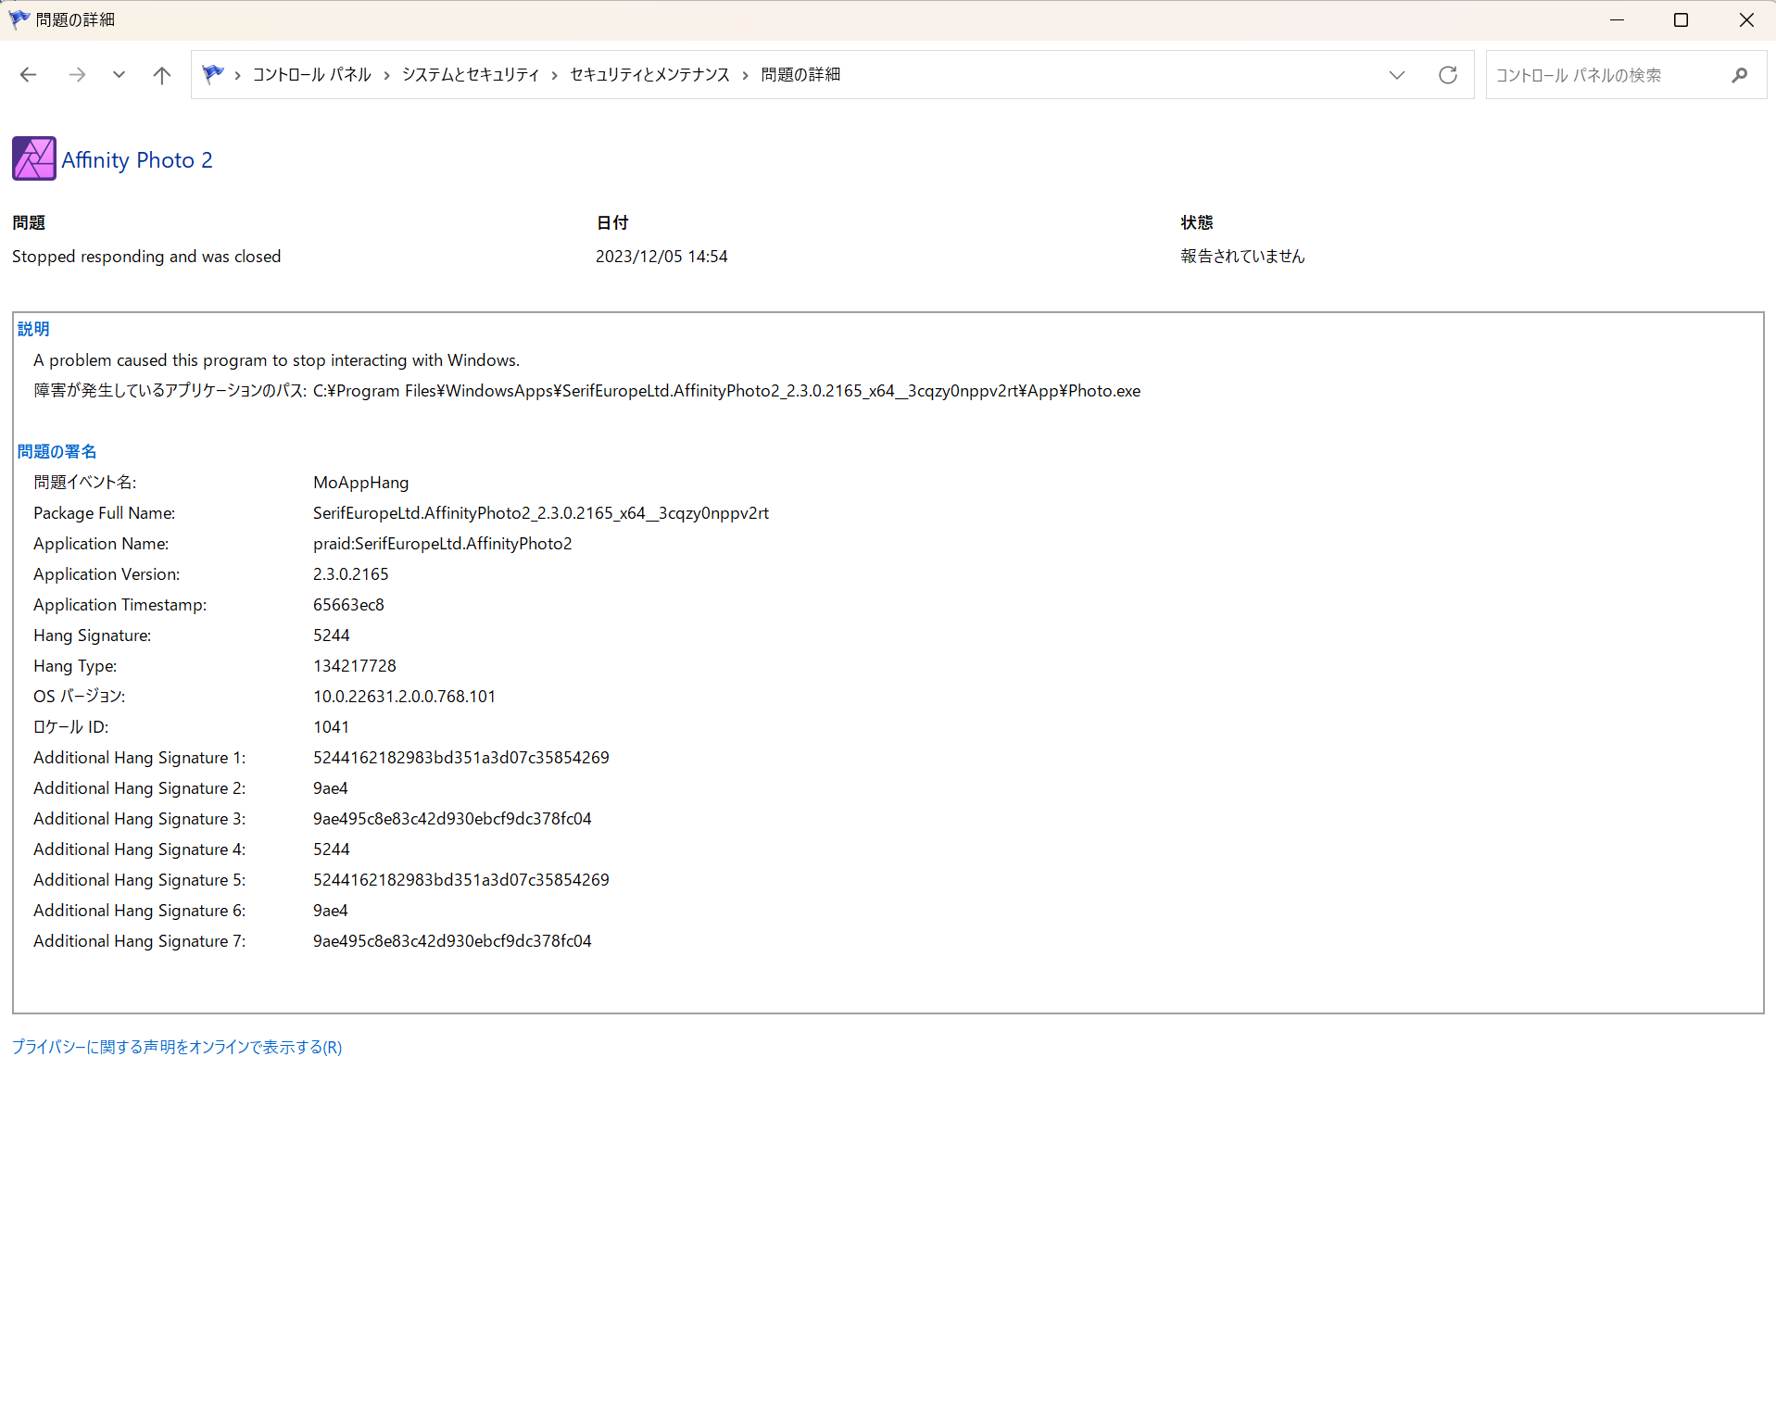Click the Hang Signature: label
This screenshot has height=1422, width=1776.
click(92, 635)
